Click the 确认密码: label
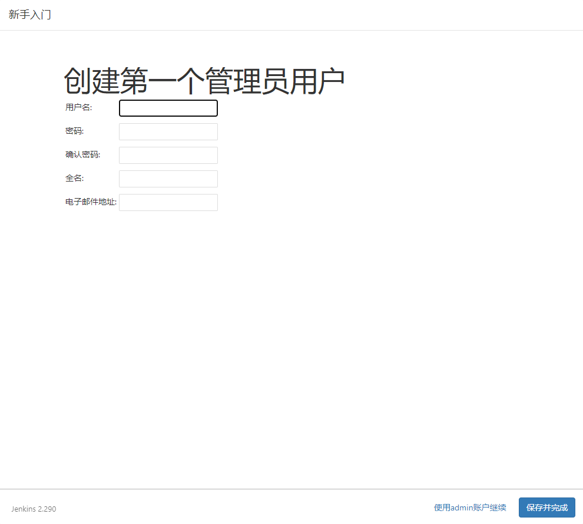The height and width of the screenshot is (524, 583). 82,155
